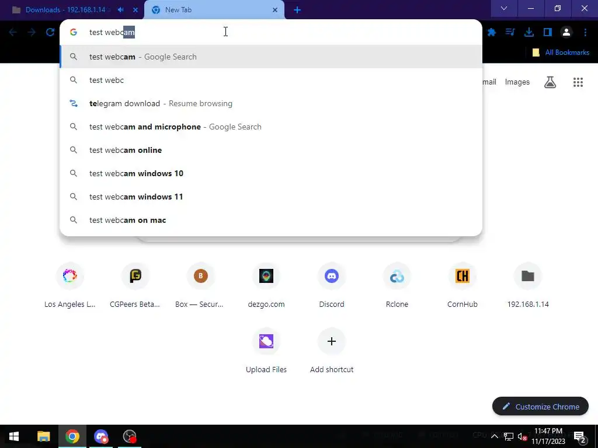The width and height of the screenshot is (598, 448).
Task: Open the Rclone shortcut tile
Action: point(397,285)
